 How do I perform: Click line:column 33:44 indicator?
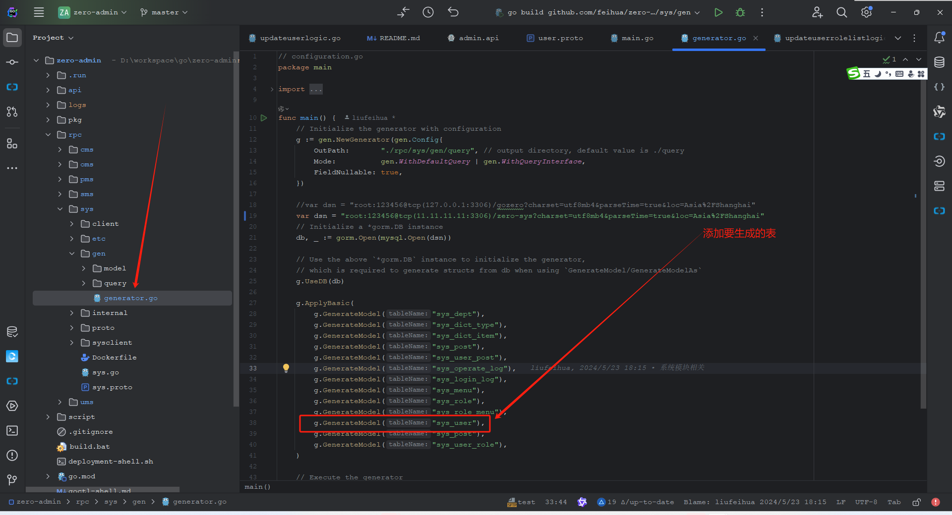coord(556,502)
